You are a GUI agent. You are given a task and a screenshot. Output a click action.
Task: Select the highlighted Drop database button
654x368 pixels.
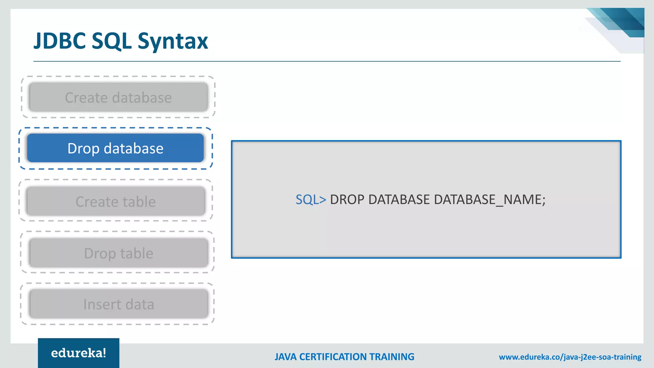pos(115,148)
